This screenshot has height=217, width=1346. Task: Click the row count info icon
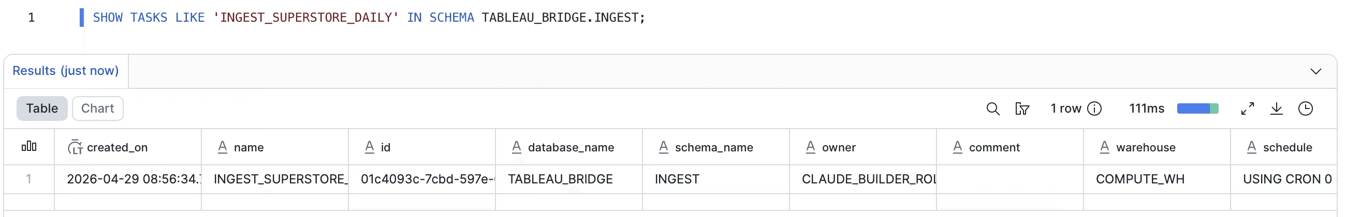tap(1094, 109)
